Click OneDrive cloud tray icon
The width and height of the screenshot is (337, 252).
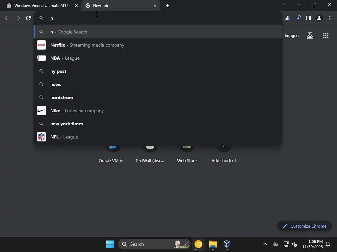pyautogui.click(x=276, y=244)
